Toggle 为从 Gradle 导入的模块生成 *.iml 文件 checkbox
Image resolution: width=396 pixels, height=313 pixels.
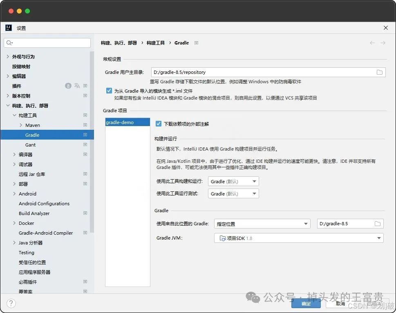point(109,91)
